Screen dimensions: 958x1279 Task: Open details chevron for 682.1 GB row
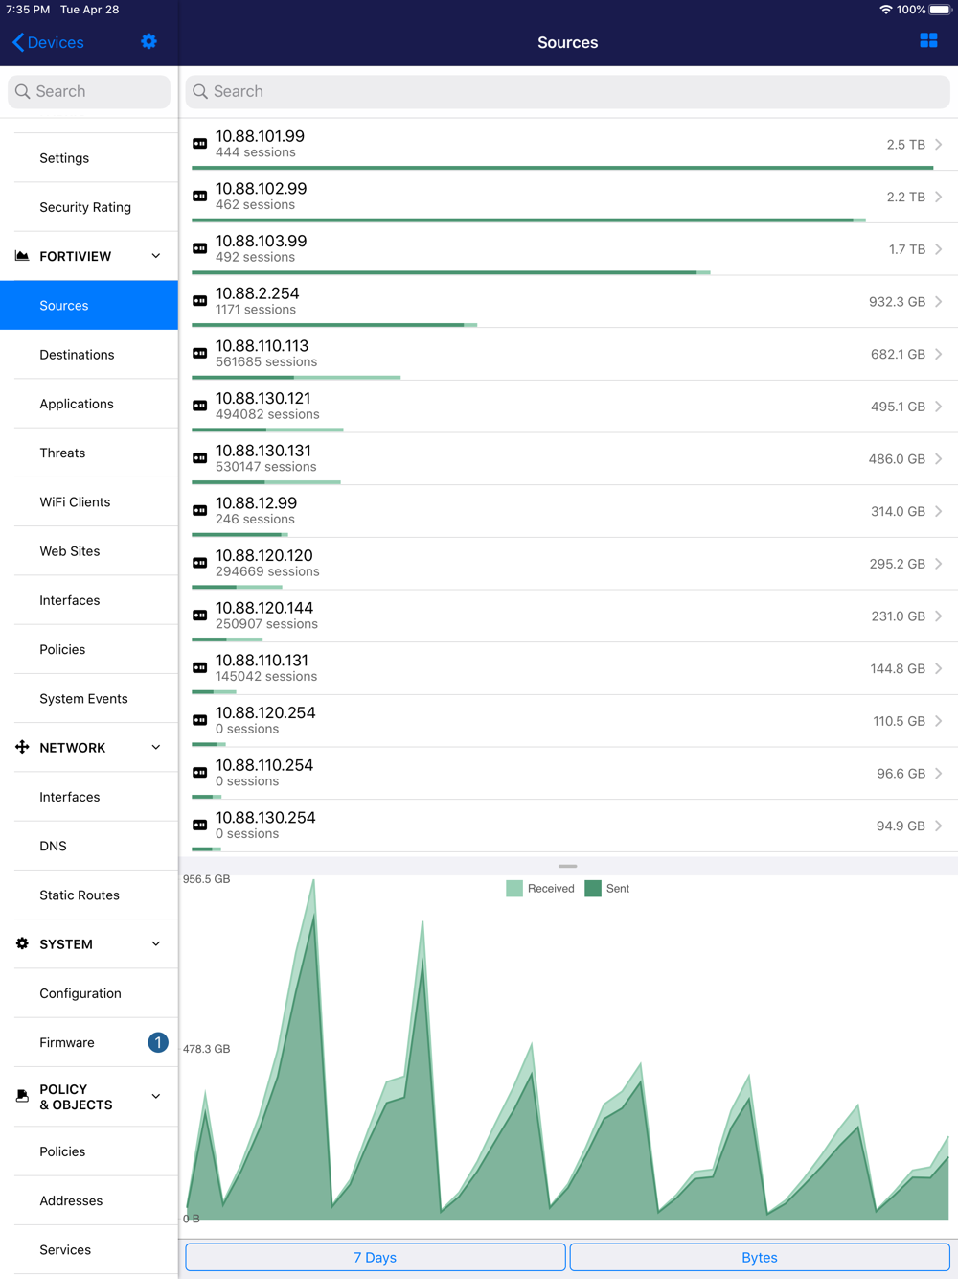click(939, 354)
